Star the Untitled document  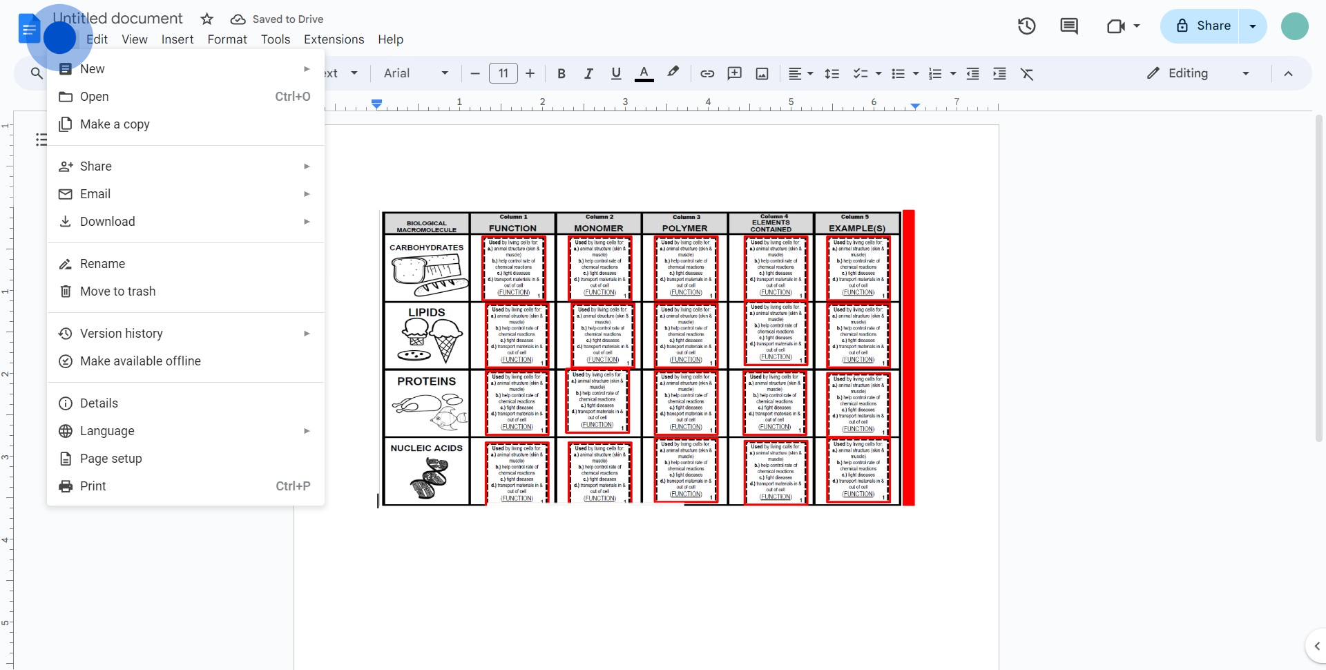tap(206, 19)
